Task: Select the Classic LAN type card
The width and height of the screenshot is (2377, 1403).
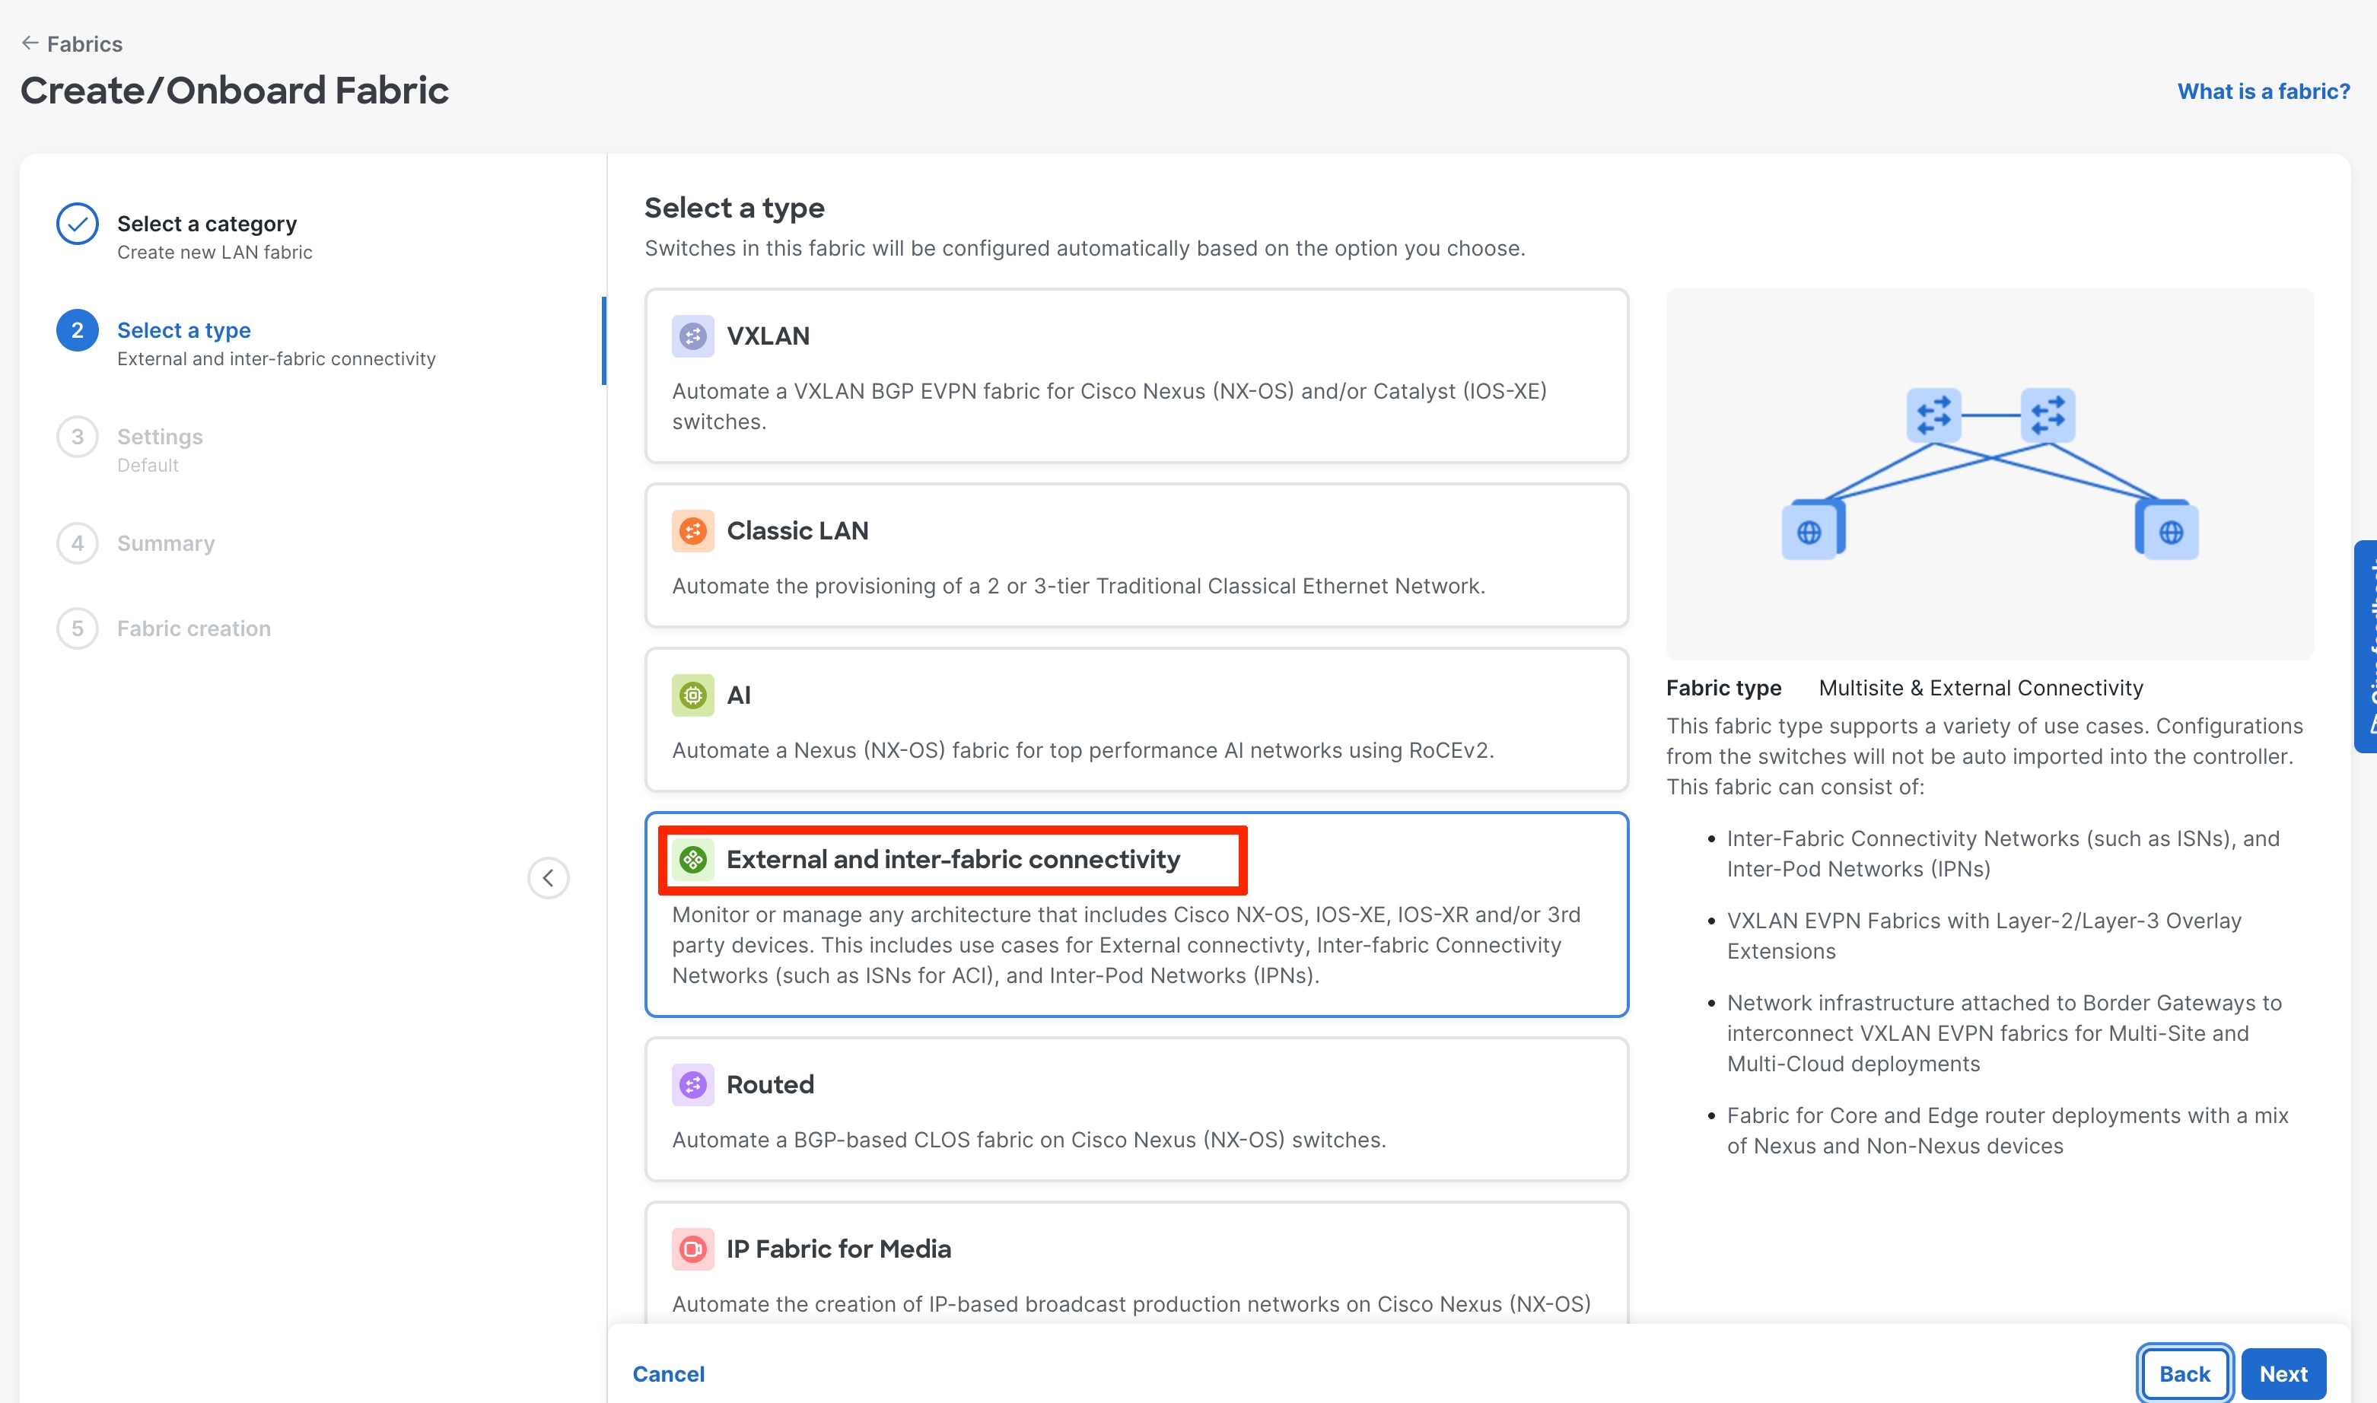Action: (1135, 556)
